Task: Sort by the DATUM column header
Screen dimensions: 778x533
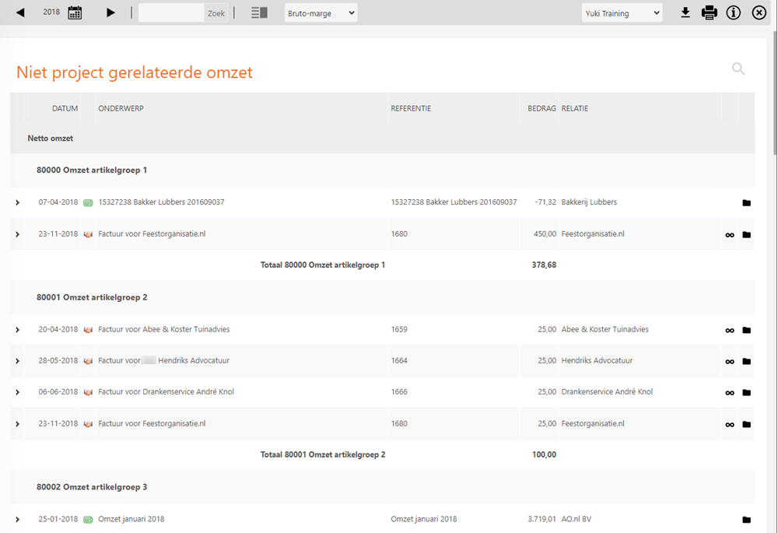Action: point(65,108)
